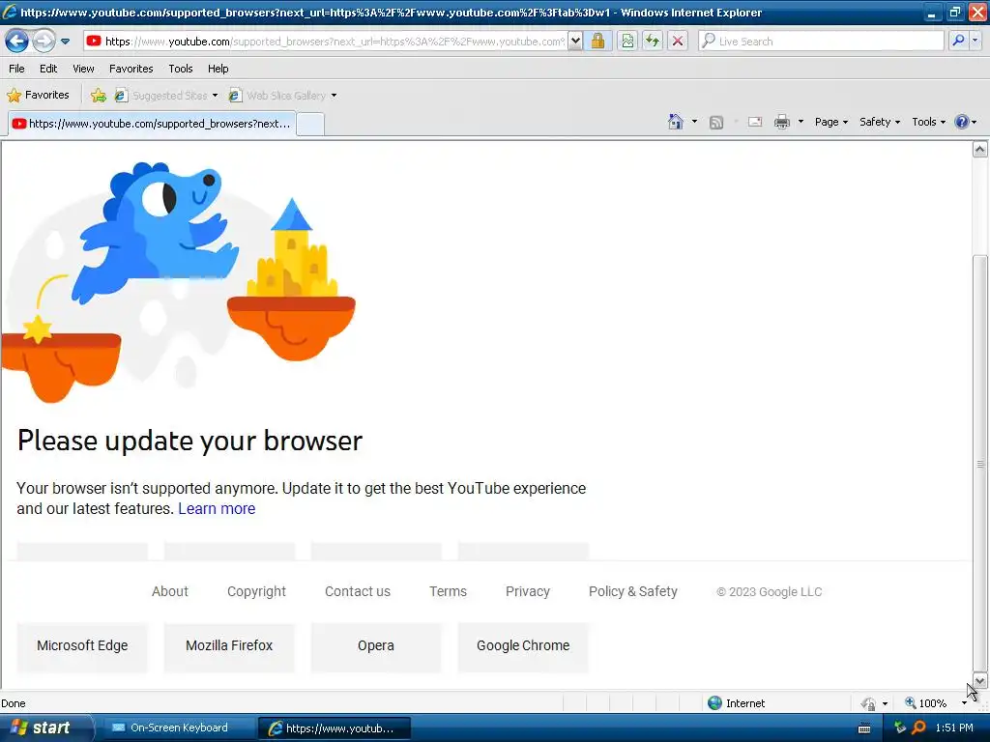Screen dimensions: 990x742
Task: Click the orange magnifier tray icon
Action: coord(918,728)
